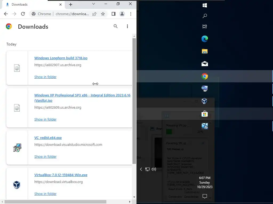Open a new tab with plus button
The height and width of the screenshot is (204, 273).
pyautogui.click(x=70, y=5)
